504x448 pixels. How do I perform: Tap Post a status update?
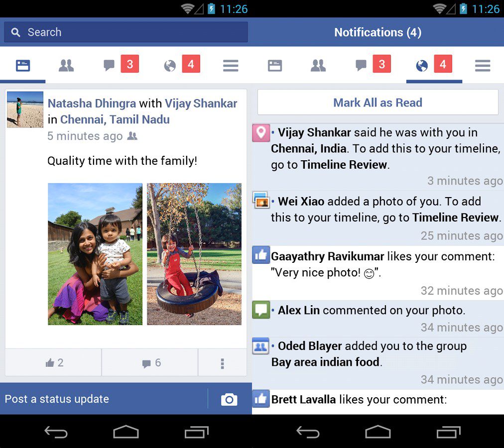pyautogui.click(x=104, y=399)
